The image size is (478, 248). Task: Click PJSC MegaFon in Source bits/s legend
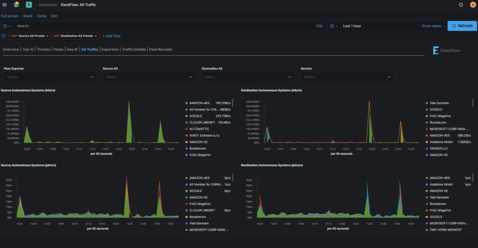(200, 155)
